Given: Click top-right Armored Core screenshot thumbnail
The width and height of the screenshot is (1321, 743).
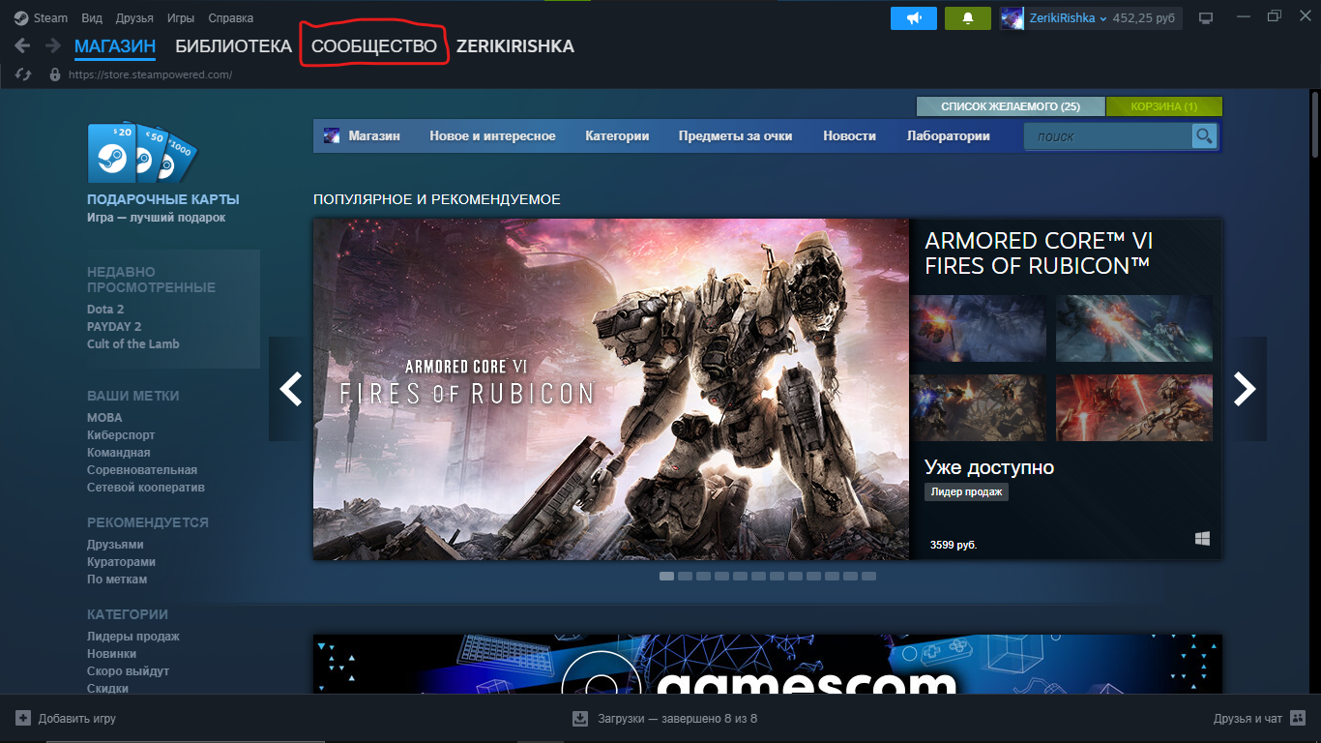Looking at the screenshot, I should [x=1133, y=329].
